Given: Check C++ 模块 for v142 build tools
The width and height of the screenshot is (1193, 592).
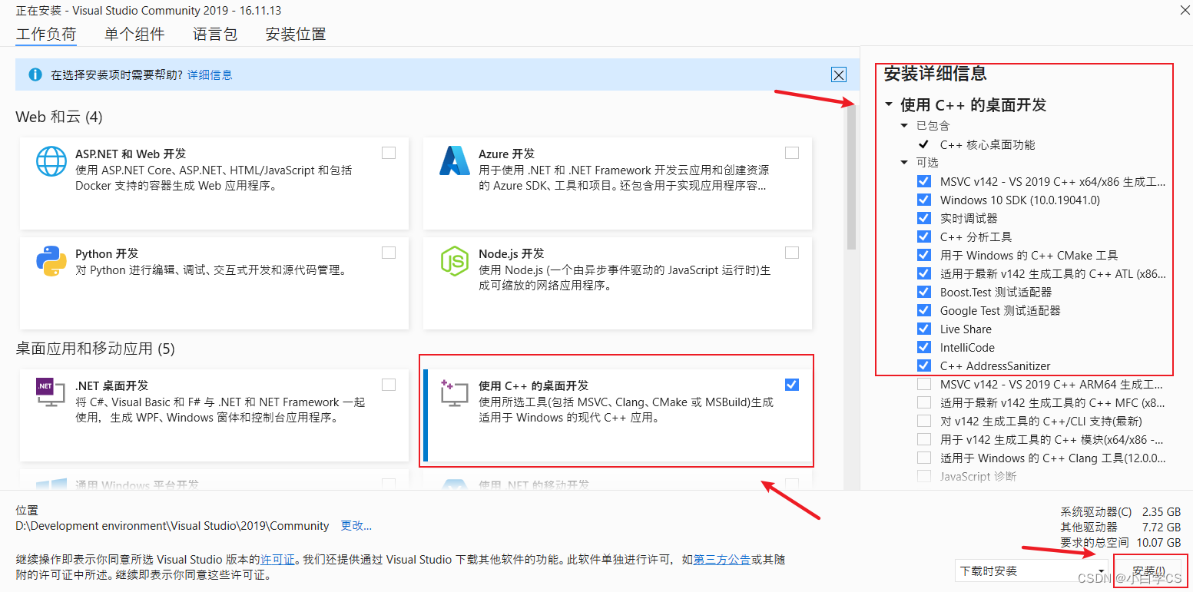Looking at the screenshot, I should coord(924,439).
